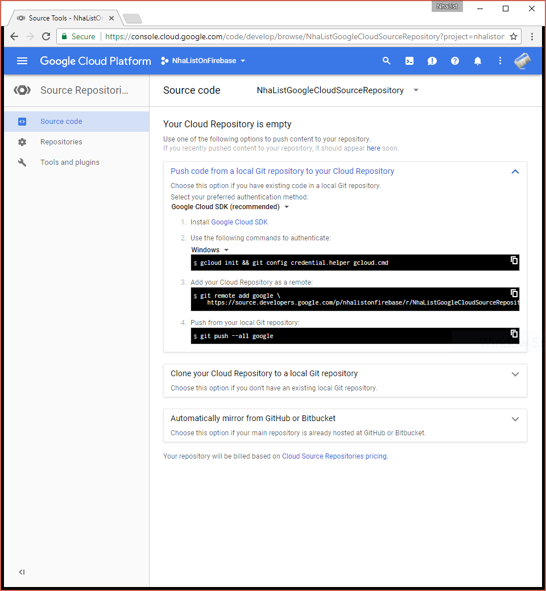Open the header three-dot utilities menu
The height and width of the screenshot is (591, 546).
pos(500,61)
